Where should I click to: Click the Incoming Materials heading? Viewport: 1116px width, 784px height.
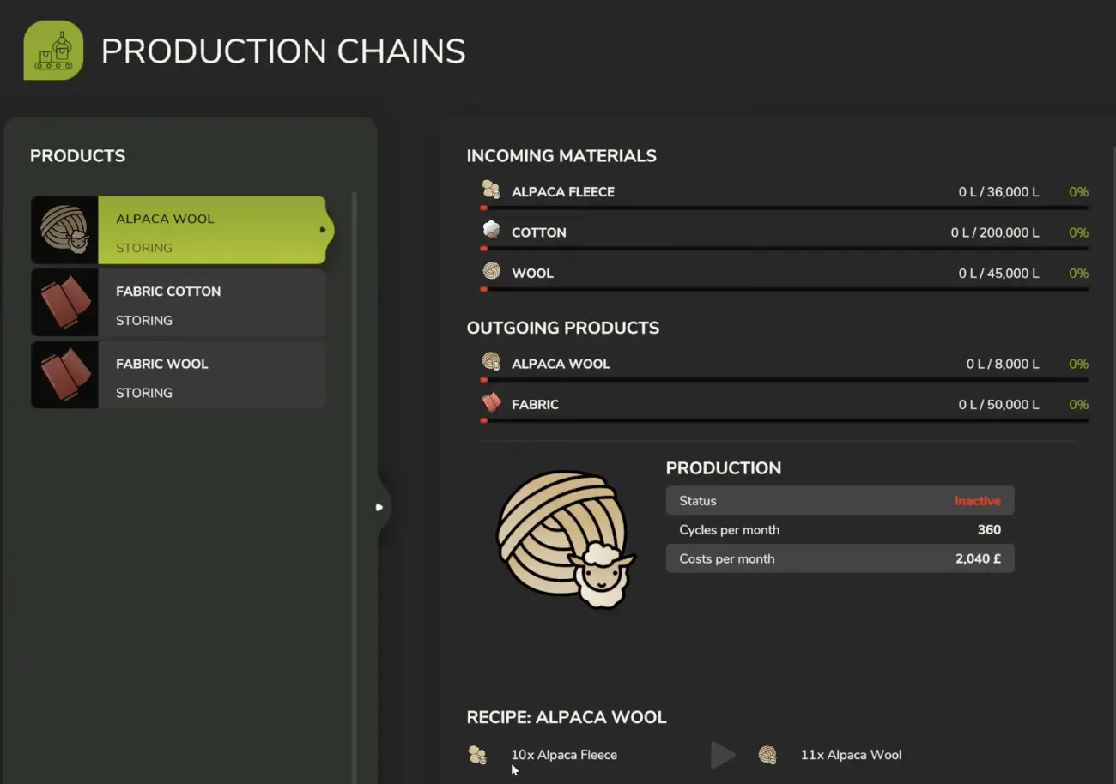point(561,156)
